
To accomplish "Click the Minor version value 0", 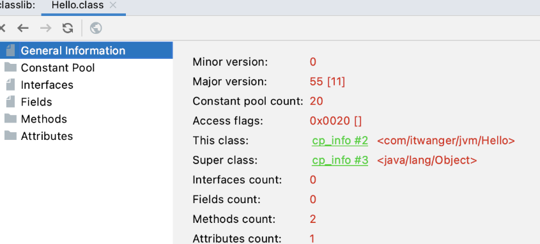I will [x=312, y=63].
